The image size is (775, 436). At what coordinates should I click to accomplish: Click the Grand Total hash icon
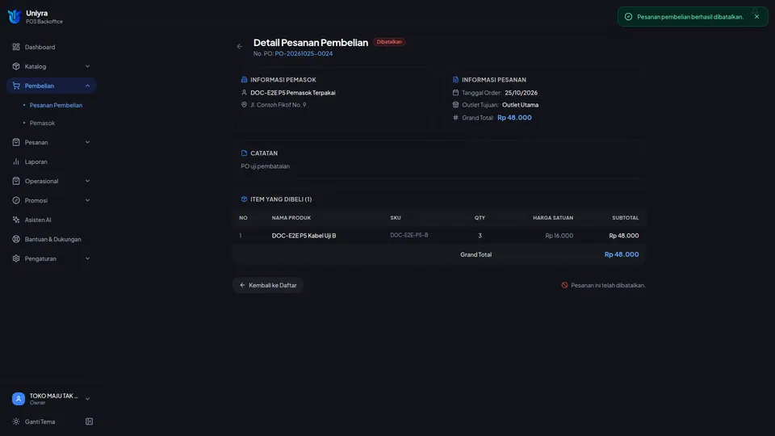(x=455, y=118)
